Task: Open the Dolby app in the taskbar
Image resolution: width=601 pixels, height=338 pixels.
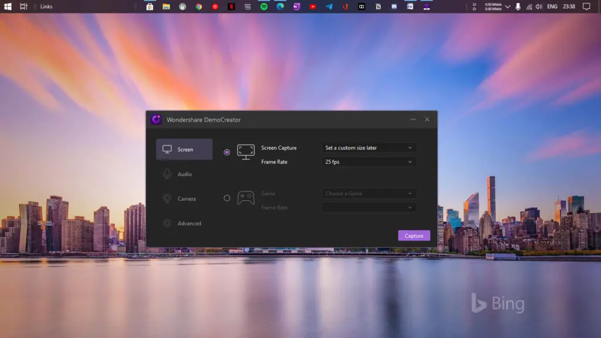Action: coord(362,6)
